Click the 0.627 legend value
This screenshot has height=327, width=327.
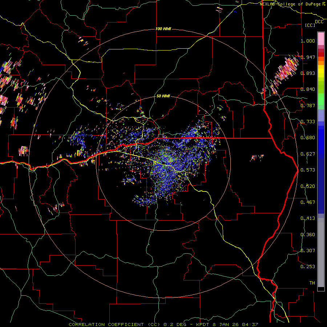coord(308,154)
